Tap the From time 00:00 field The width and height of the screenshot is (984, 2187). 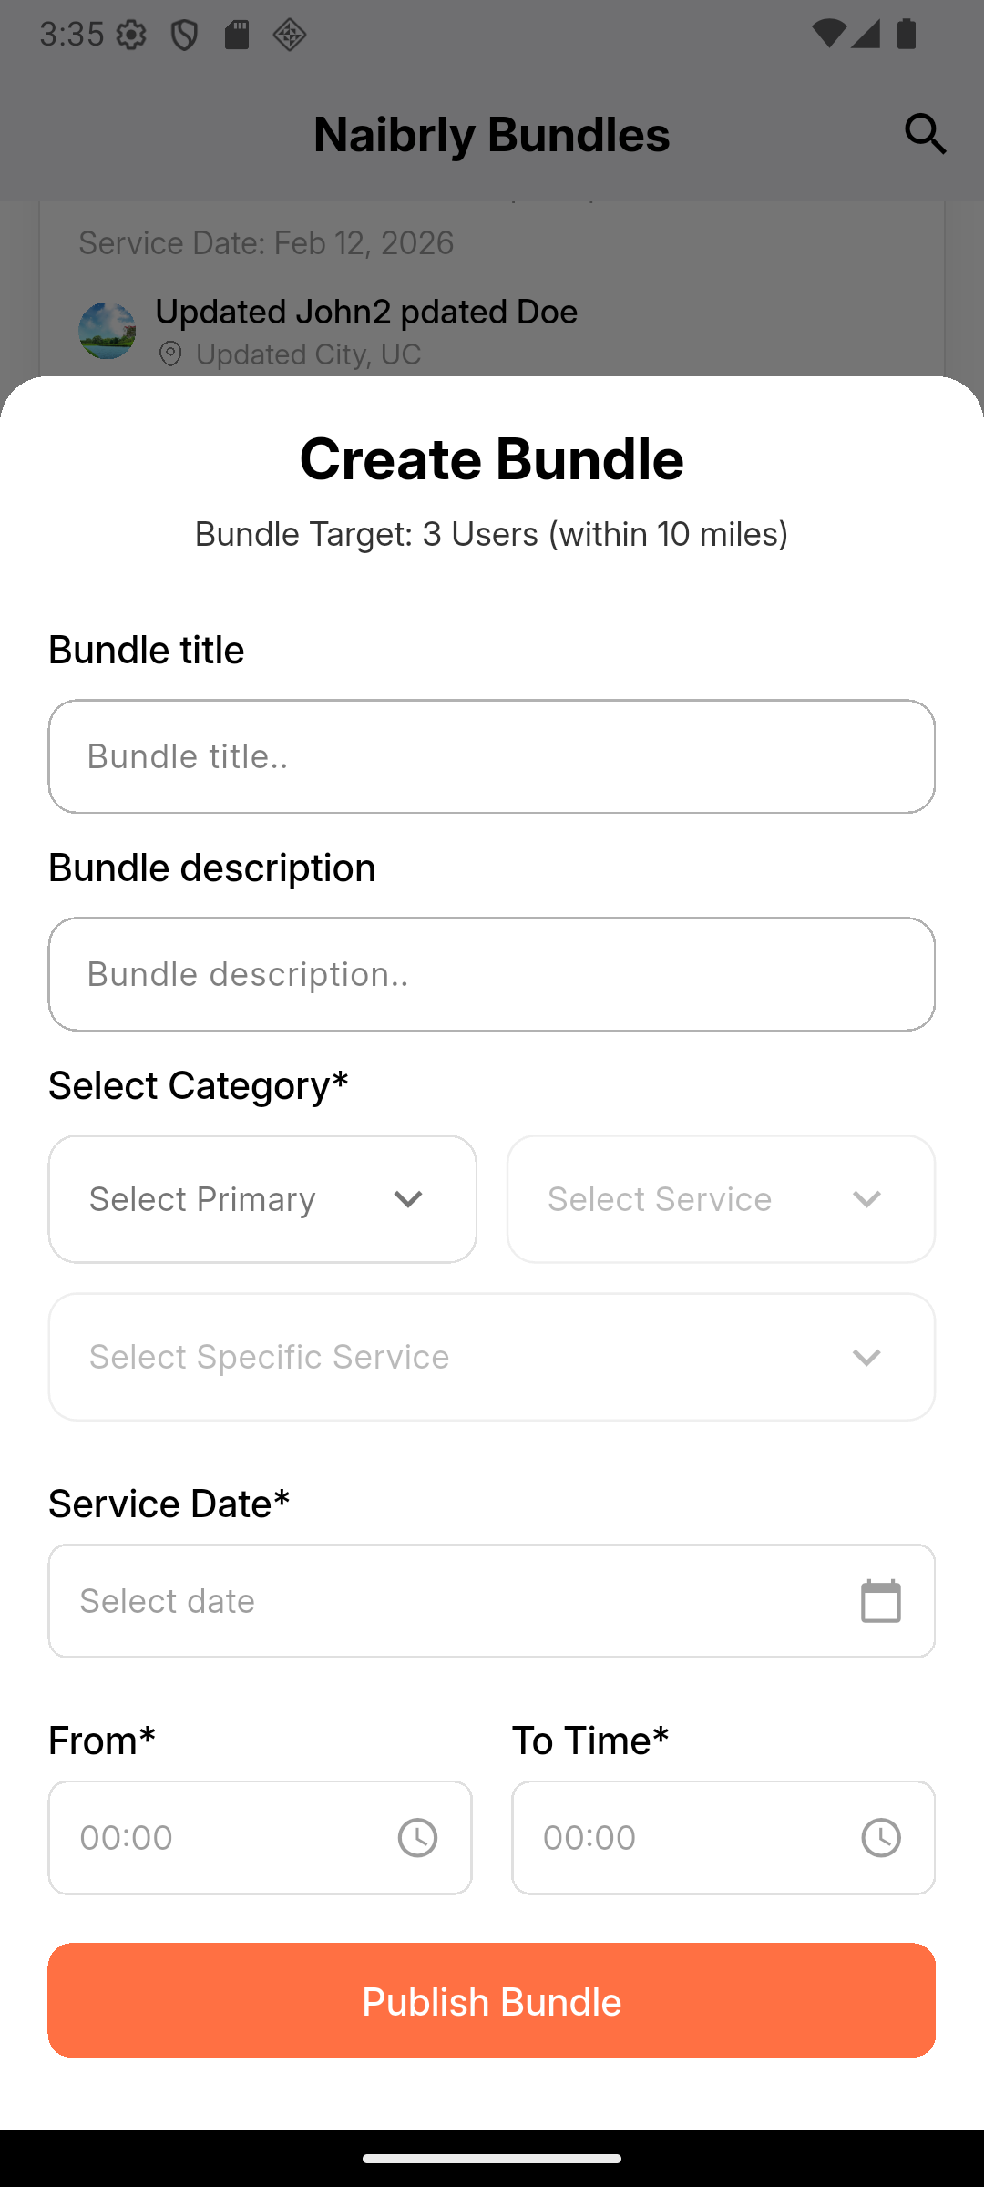[219, 1838]
